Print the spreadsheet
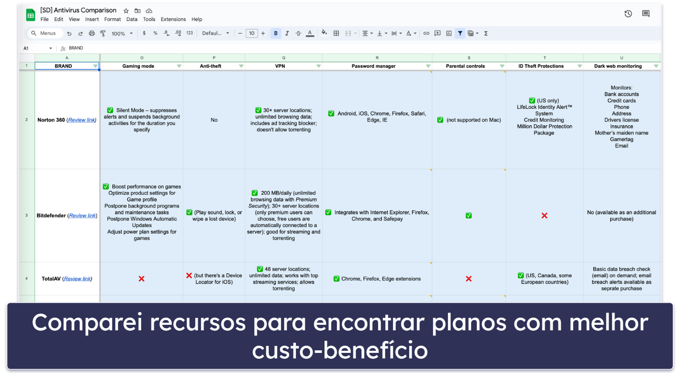680x375 pixels. tap(92, 33)
